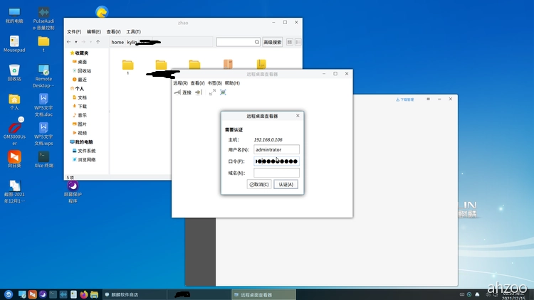The image size is (534, 300).
Task: Open 我的电脑 desktop icon
Action: point(14,16)
